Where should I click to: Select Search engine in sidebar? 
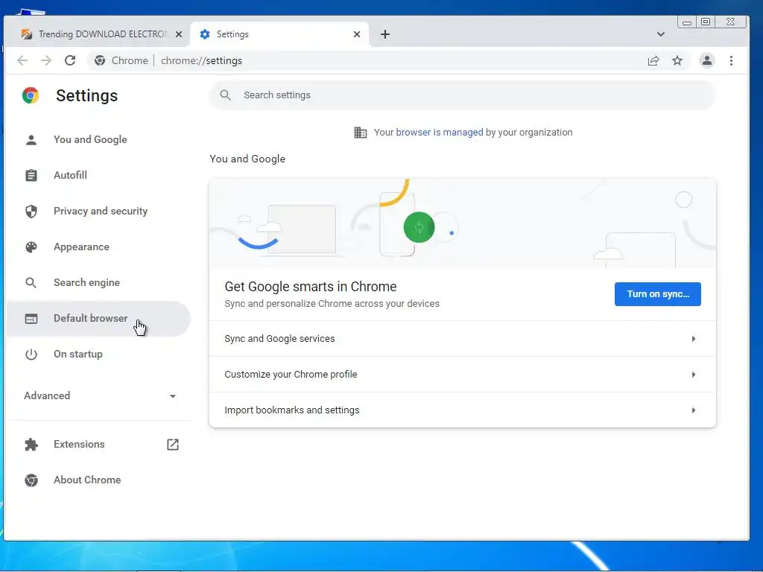(98, 282)
